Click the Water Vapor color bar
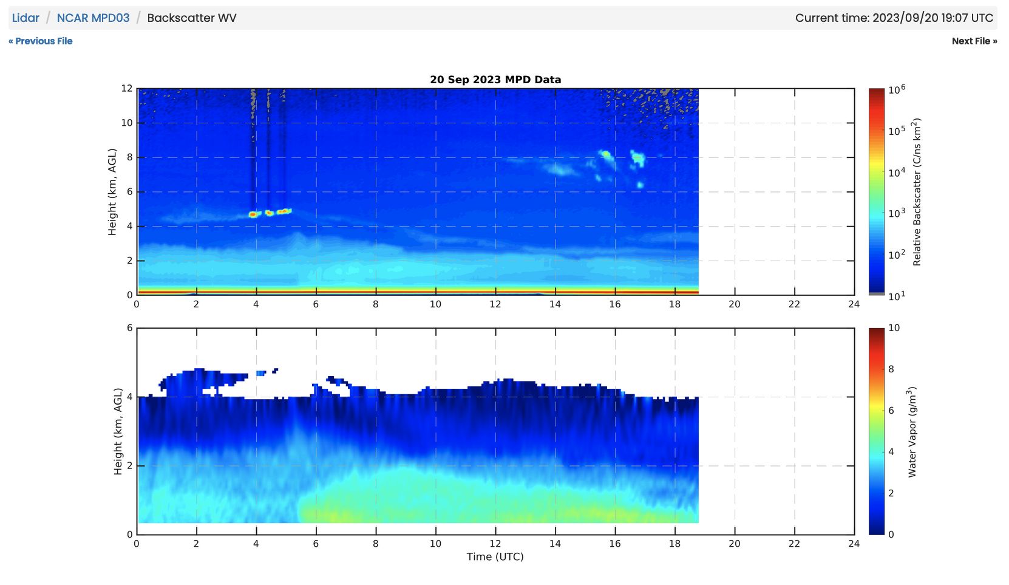Image resolution: width=1009 pixels, height=585 pixels. click(x=876, y=431)
